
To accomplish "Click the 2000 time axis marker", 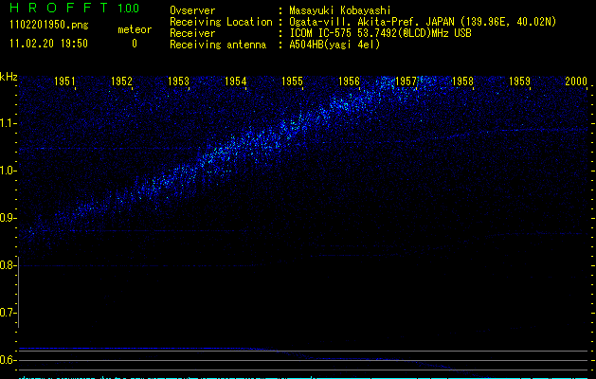I will pos(576,81).
